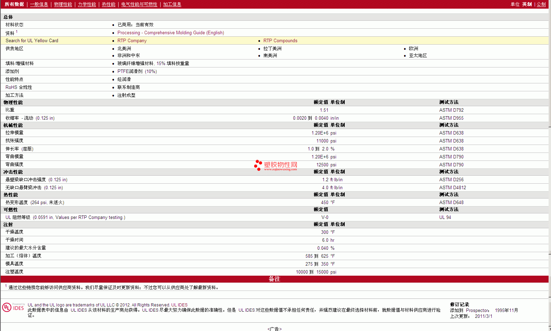Image resolution: width=551 pixels, height=331 pixels.
Task: Go to the 力学性能 tab
Action: [87, 4]
